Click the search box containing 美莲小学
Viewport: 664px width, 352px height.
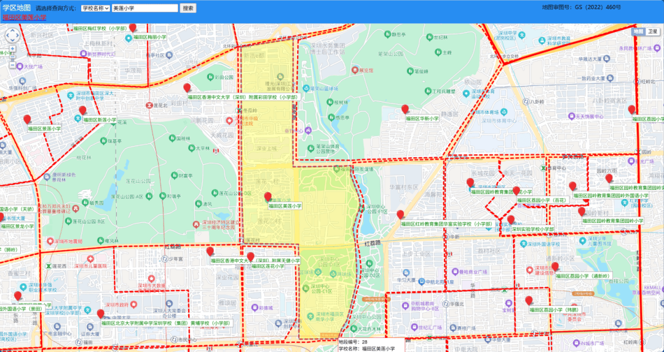click(145, 8)
